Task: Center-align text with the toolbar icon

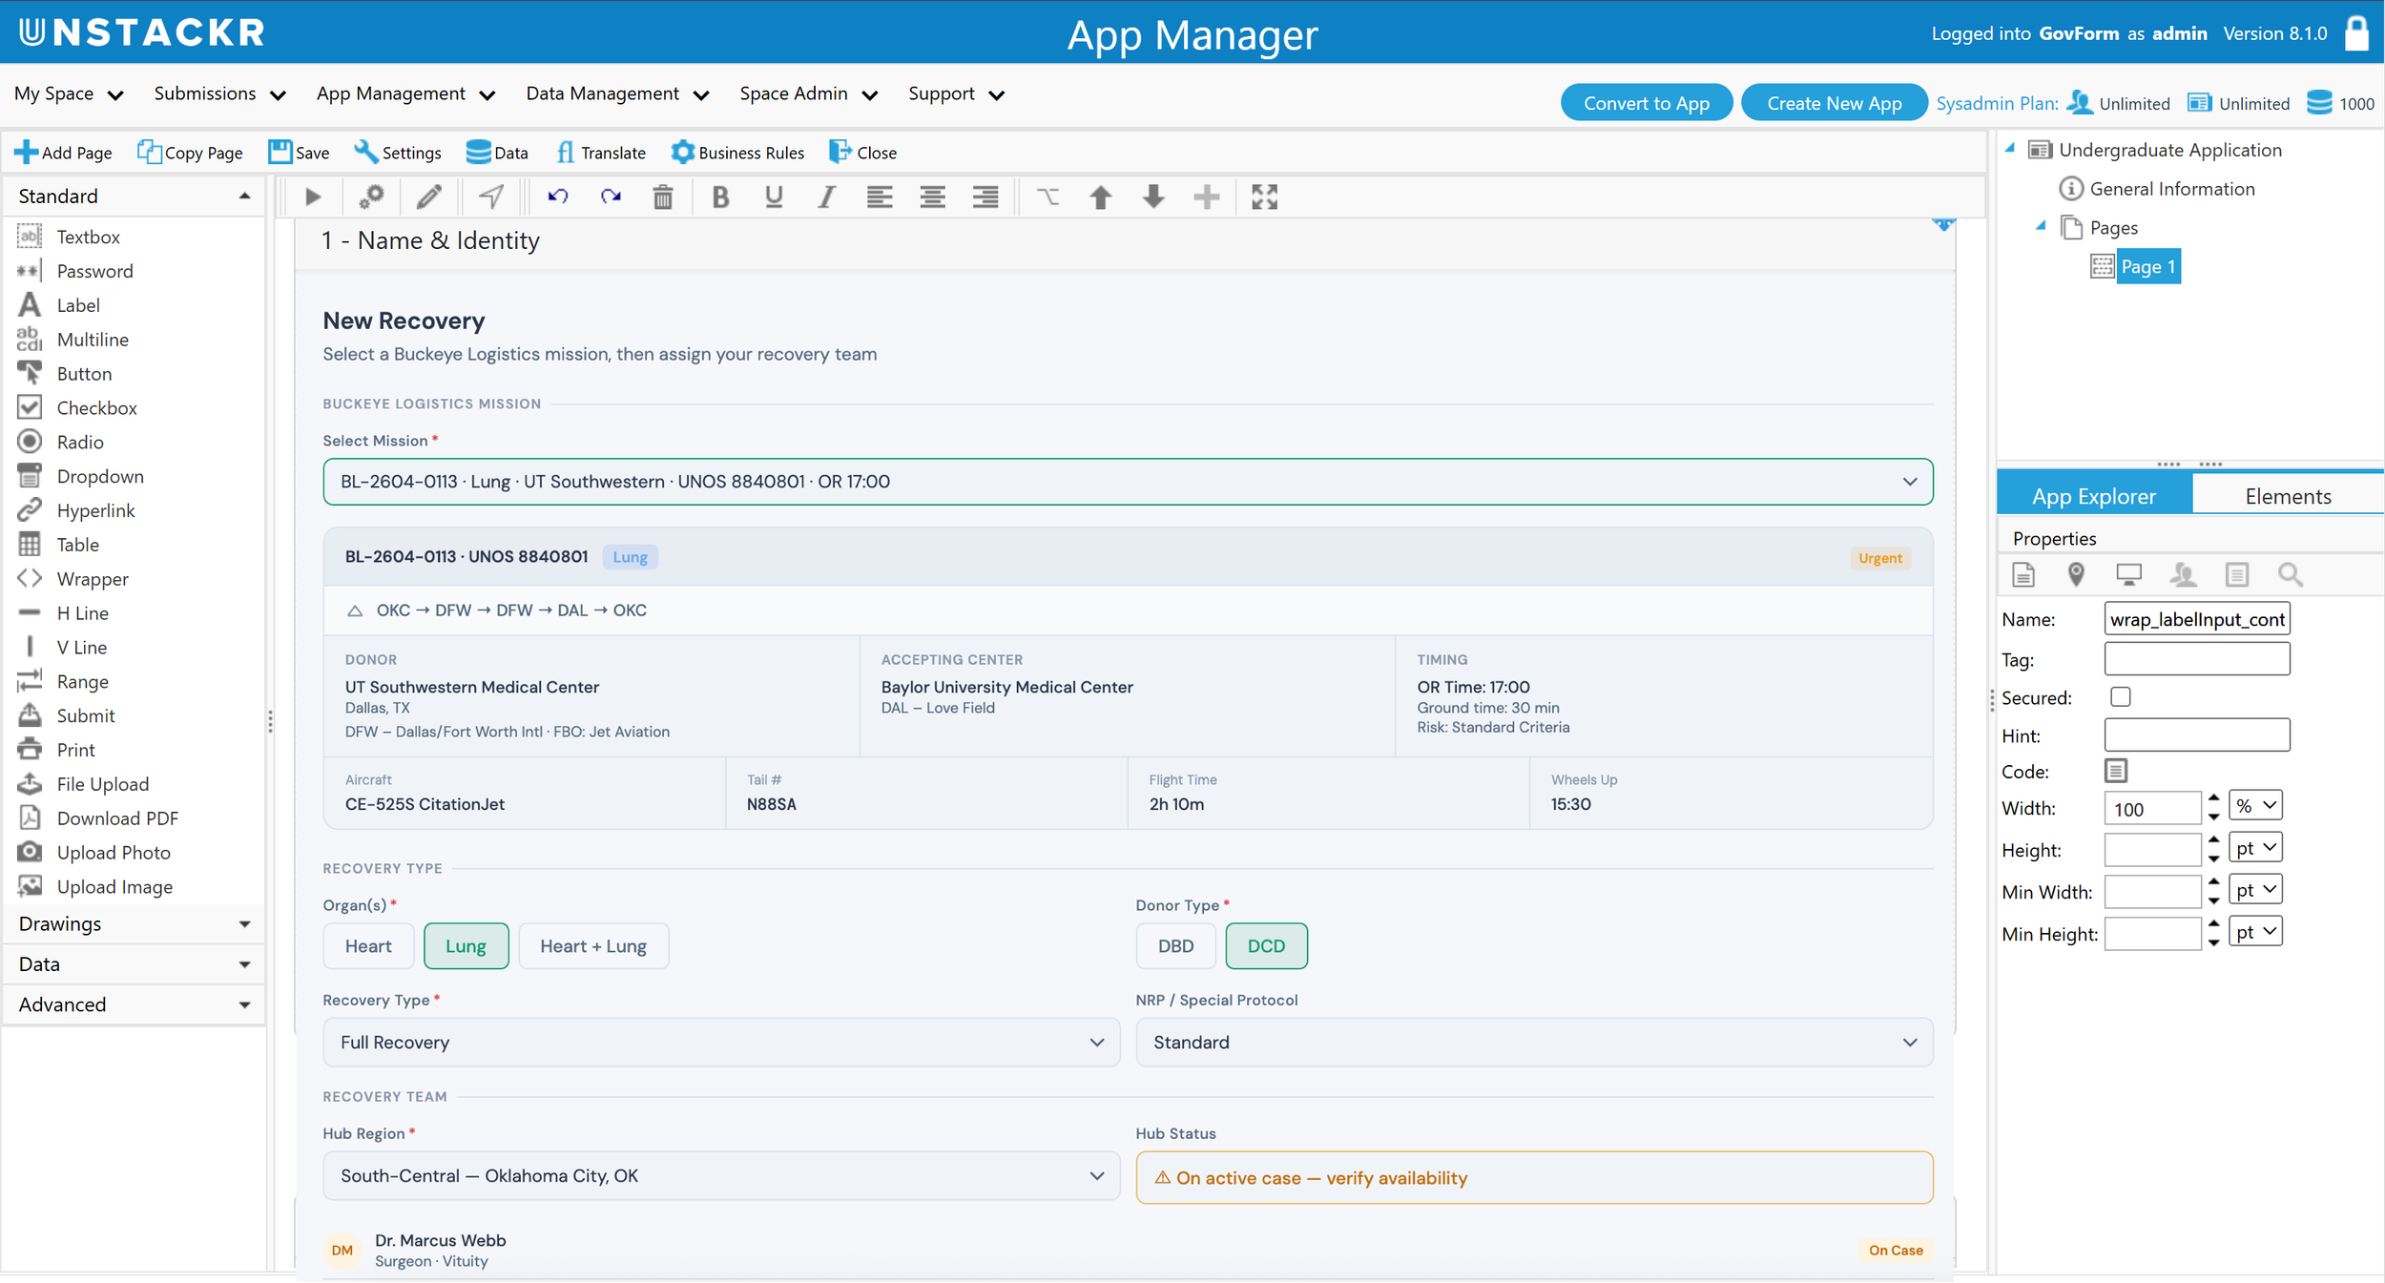Action: click(933, 197)
